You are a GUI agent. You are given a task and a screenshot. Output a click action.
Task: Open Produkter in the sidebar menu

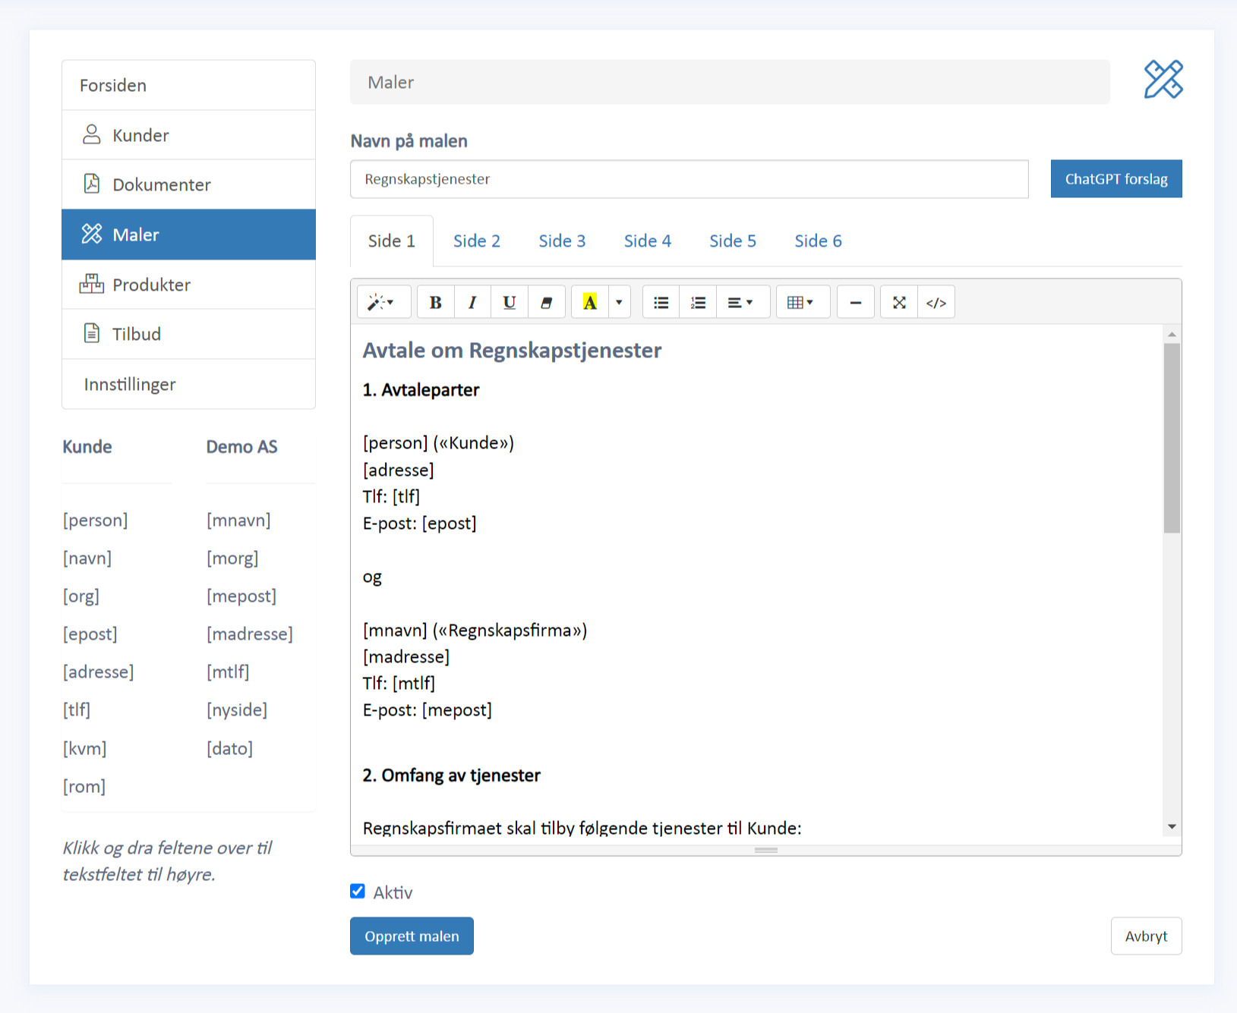coord(151,285)
